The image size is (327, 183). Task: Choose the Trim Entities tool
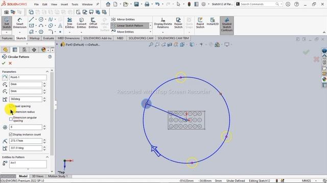pos(69,23)
